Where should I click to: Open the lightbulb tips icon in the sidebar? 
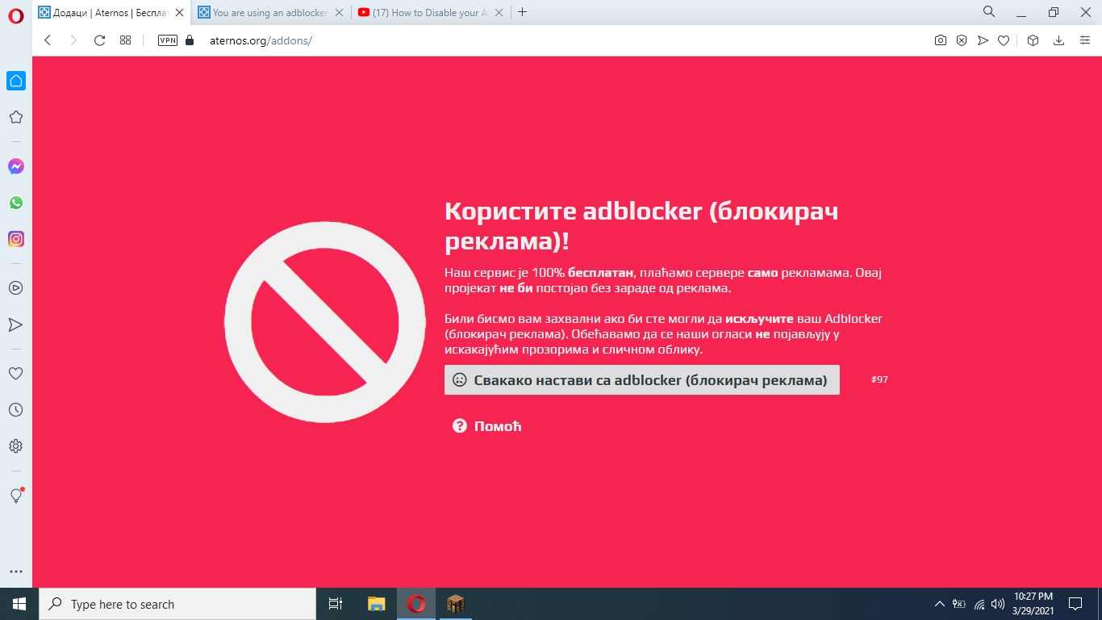tap(15, 496)
